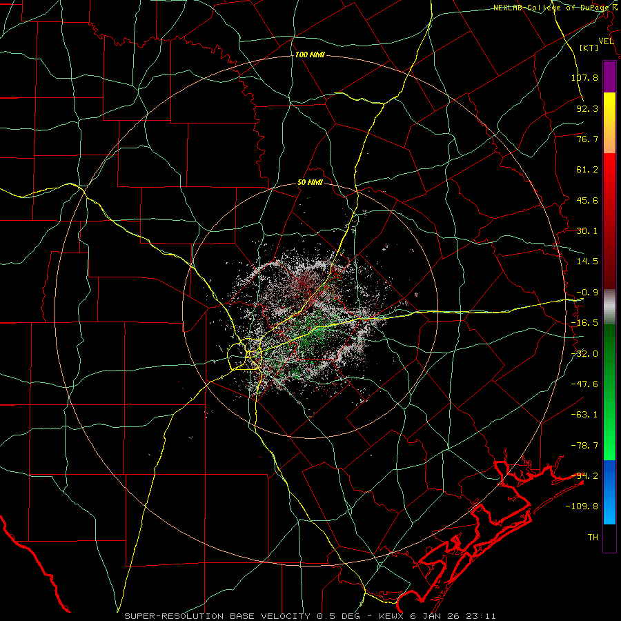Select the 76.7 legend value
621x621 pixels.
click(x=587, y=139)
